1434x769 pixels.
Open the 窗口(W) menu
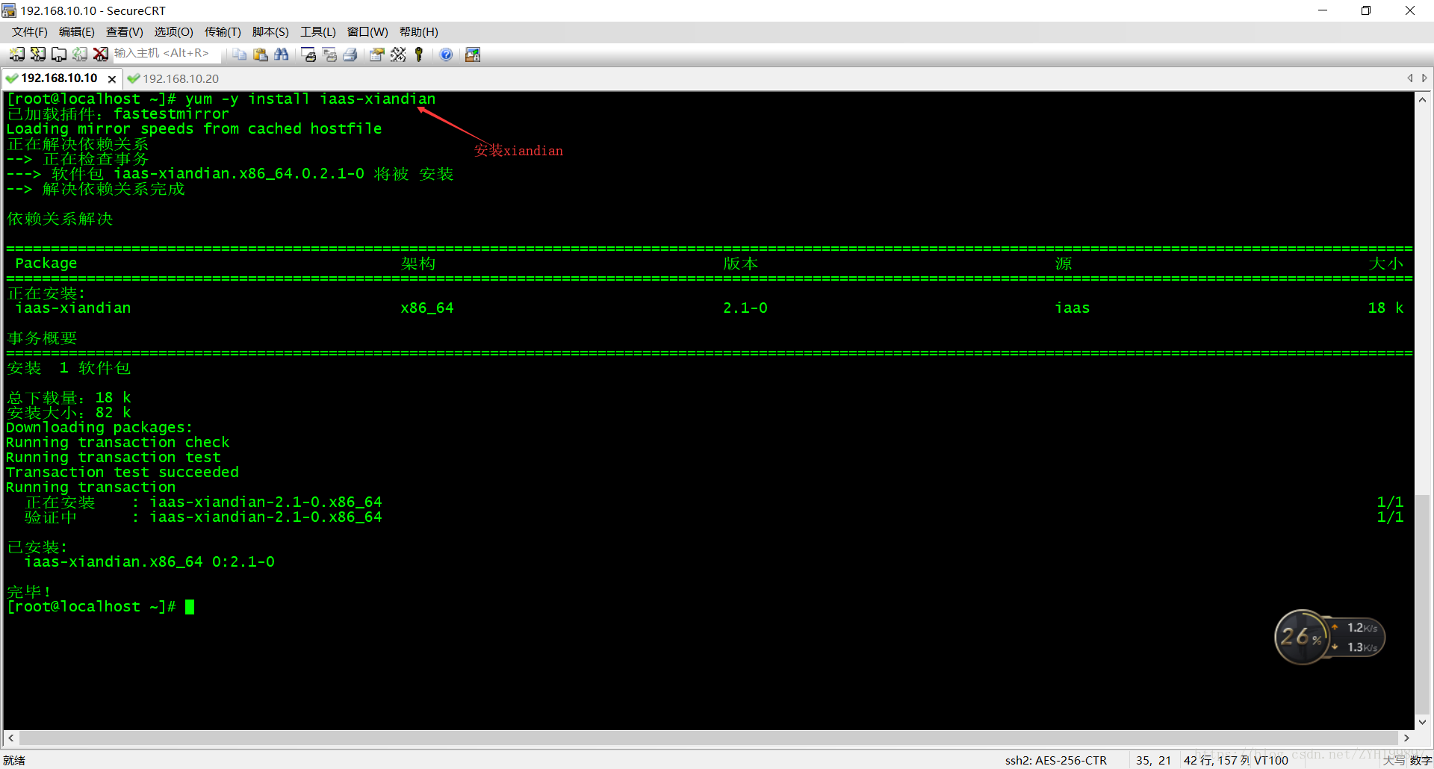pos(367,32)
